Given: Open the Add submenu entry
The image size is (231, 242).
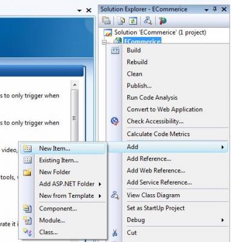Looking at the screenshot, I should coord(168,147).
